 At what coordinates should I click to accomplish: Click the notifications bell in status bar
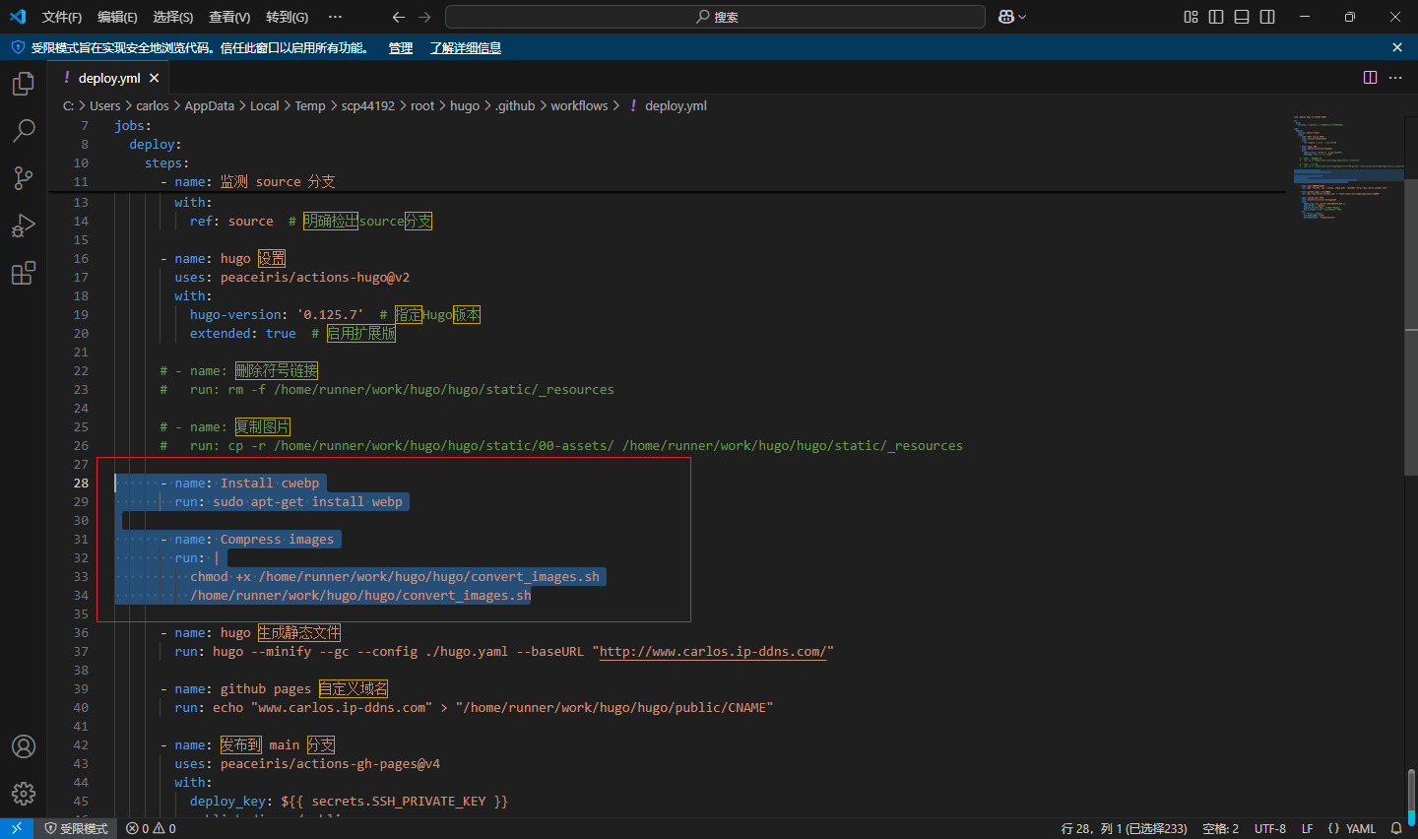(1396, 828)
